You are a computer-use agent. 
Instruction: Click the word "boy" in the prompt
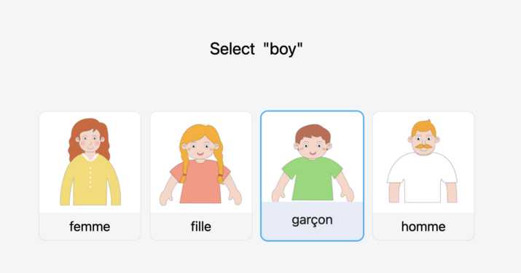click(283, 50)
